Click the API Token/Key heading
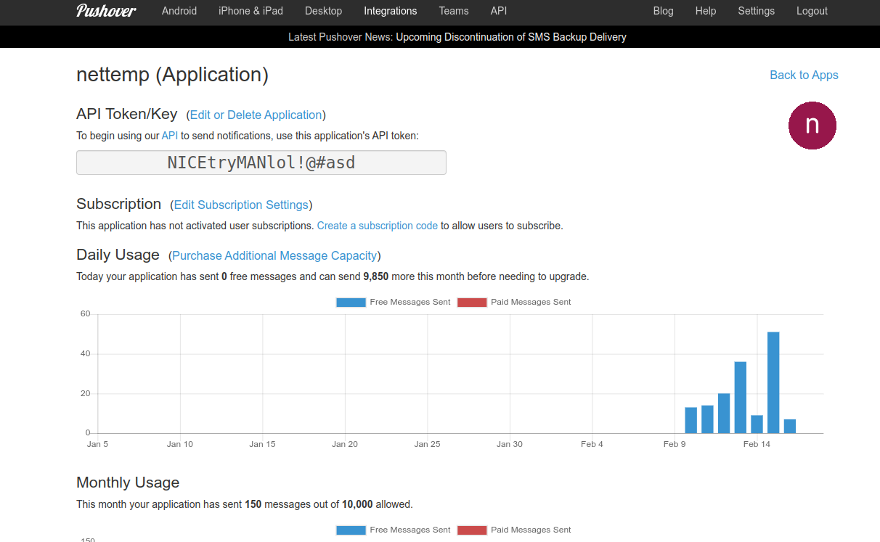This screenshot has width=880, height=542. pos(127,114)
